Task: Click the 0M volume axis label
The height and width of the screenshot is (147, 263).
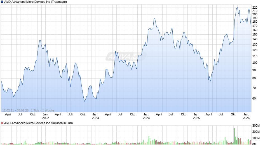Action: [254, 144]
